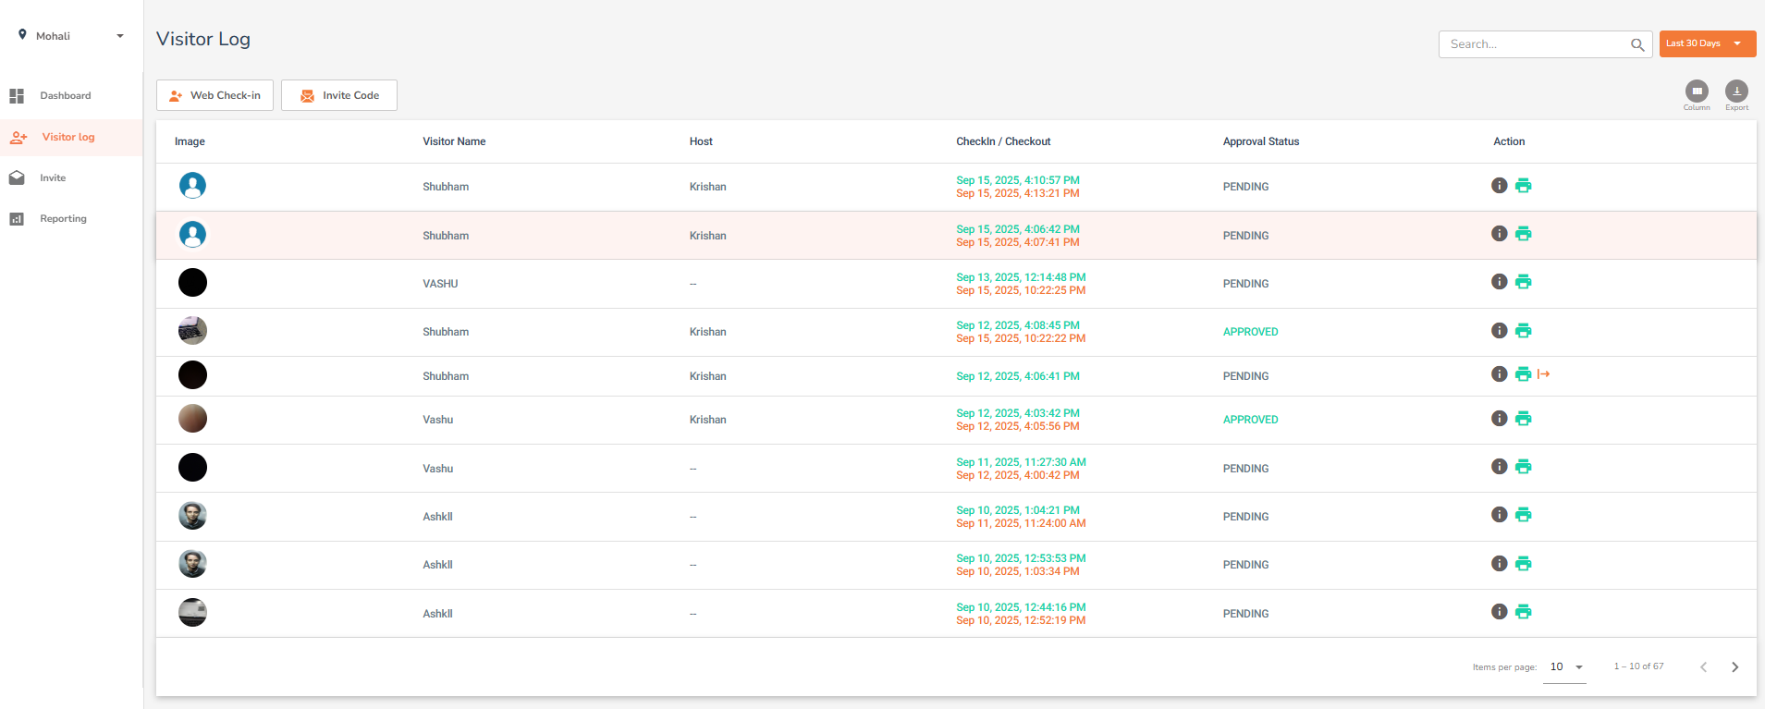Screen dimensions: 1765x709
Task: Click the Web Check-in button
Action: pos(214,95)
